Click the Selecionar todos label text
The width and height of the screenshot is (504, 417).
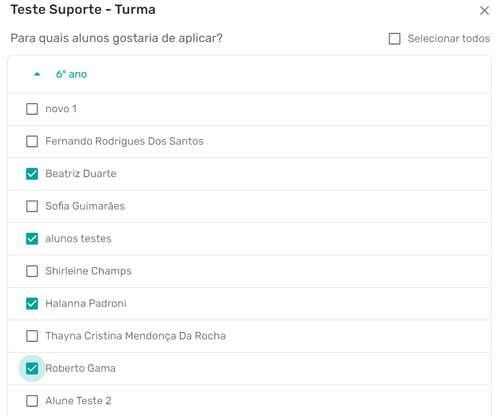point(448,39)
